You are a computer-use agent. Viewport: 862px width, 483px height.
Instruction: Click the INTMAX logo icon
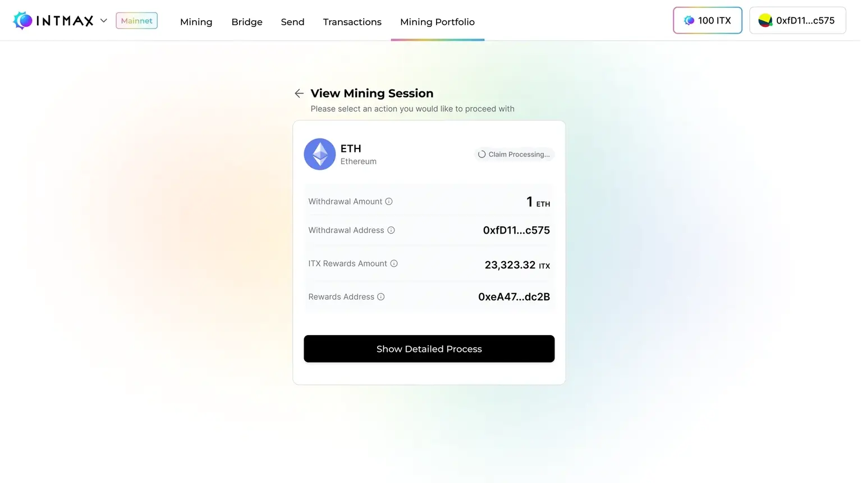[22, 21]
